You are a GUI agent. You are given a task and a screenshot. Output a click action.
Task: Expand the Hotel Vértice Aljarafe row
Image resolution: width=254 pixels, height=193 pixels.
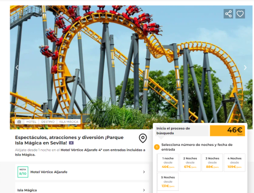[x=82, y=172]
